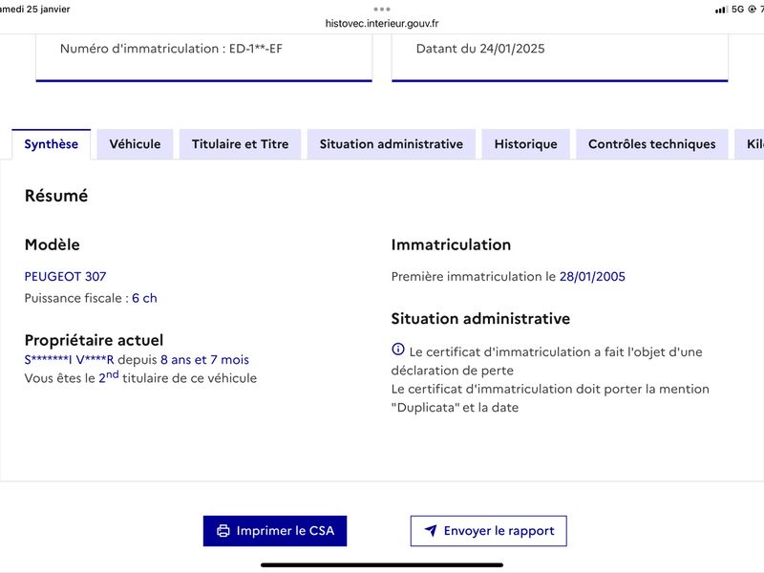Click the 6 ch puissance fiscale value
The width and height of the screenshot is (764, 573).
144,298
